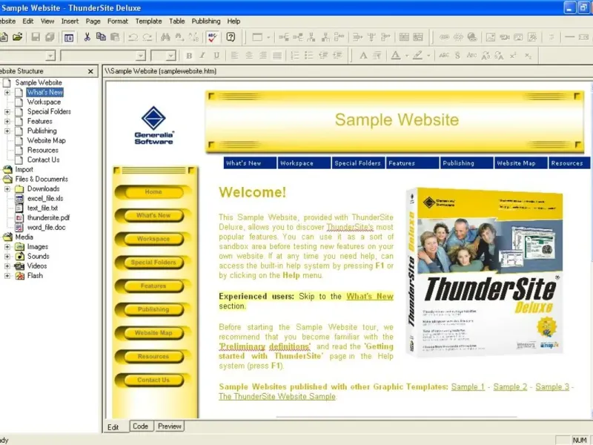This screenshot has width=593, height=445.
Task: Click the Save disk icon
Action: click(x=36, y=37)
